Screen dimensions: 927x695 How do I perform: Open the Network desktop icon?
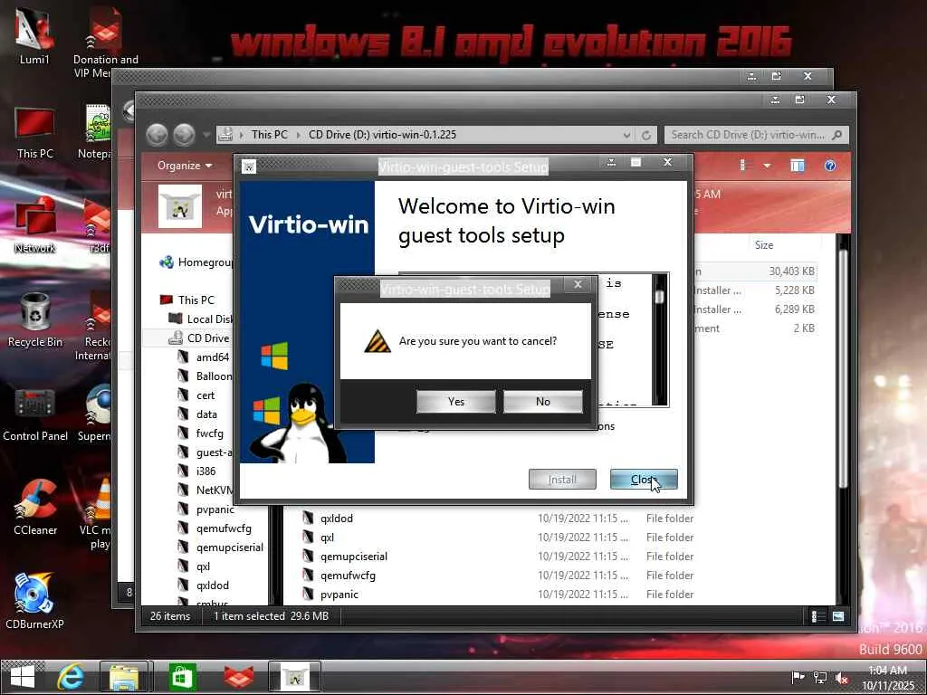[34, 225]
